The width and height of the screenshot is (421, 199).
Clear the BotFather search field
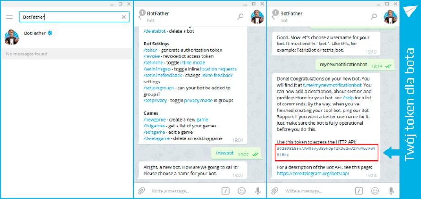124,17
